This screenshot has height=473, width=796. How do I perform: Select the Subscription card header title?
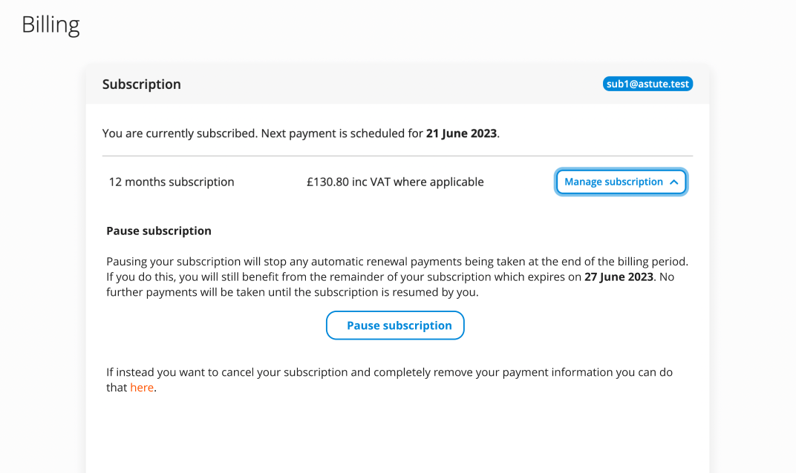click(142, 85)
